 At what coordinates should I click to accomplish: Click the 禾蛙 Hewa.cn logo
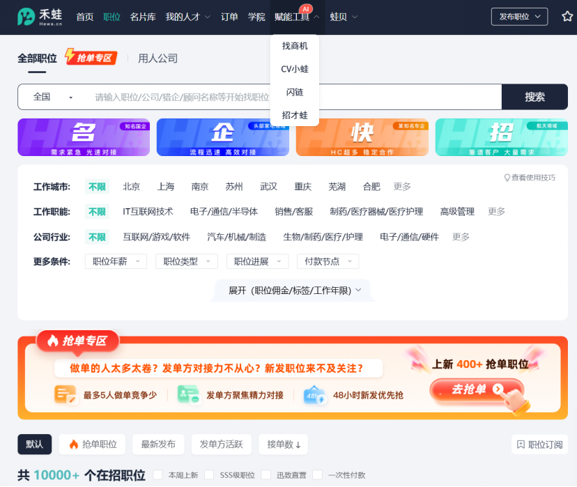pos(40,17)
